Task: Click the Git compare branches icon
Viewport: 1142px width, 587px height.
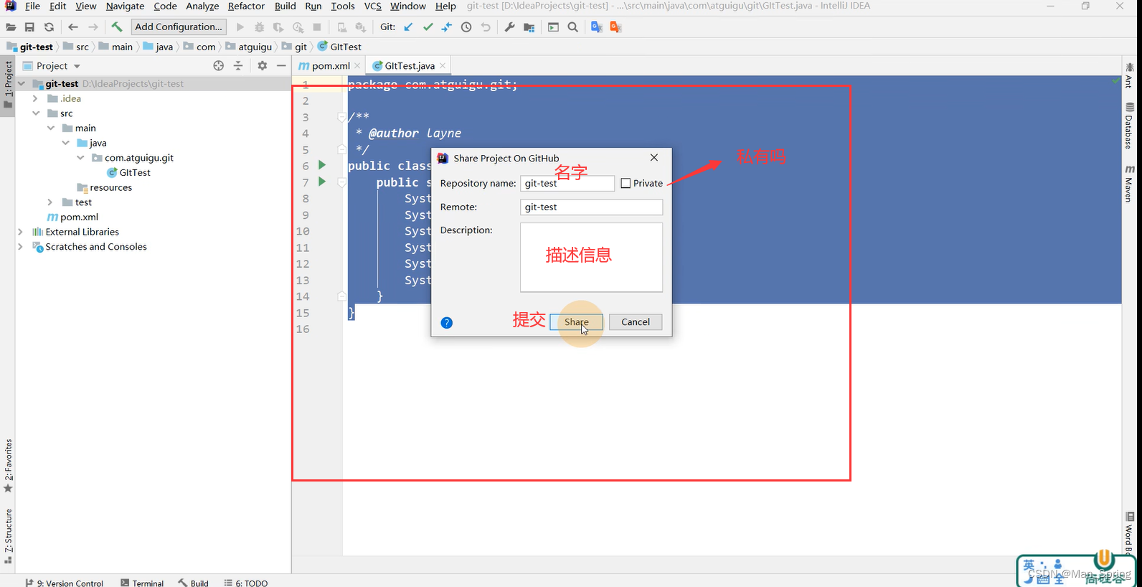Action: pos(446,27)
